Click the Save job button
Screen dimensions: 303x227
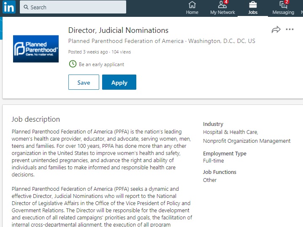[x=84, y=82]
